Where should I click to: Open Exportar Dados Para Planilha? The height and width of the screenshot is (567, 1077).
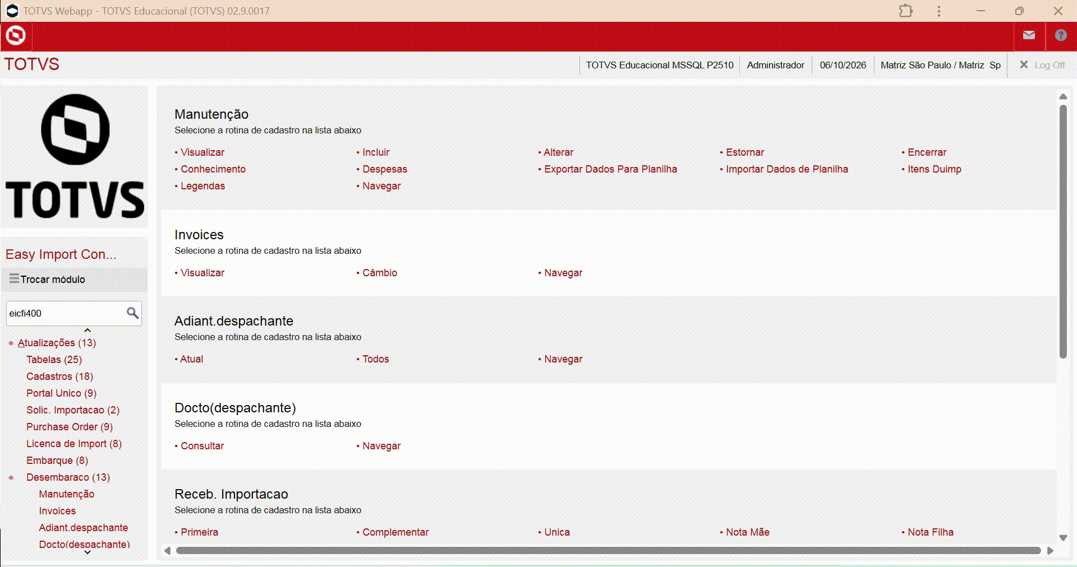coord(610,169)
